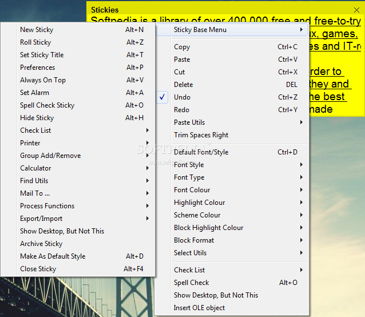Expand Block Highlight Colour submenu
The width and height of the screenshot is (365, 317).
pyautogui.click(x=232, y=228)
